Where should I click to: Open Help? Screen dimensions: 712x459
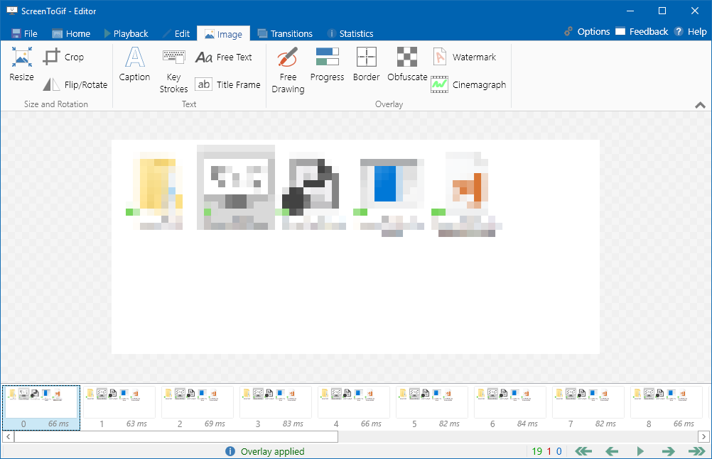tap(691, 32)
